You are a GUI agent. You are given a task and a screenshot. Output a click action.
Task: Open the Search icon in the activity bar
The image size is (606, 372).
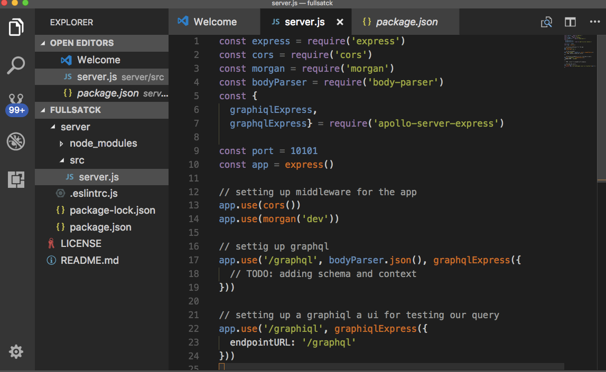click(16, 65)
